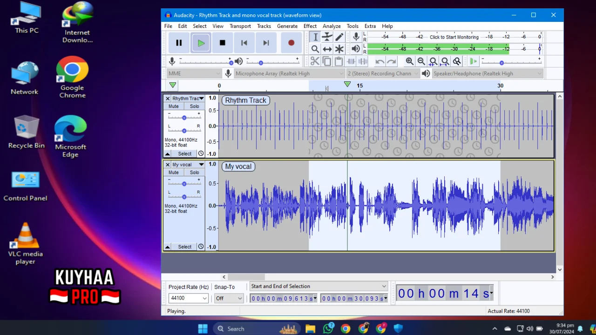Click the Play-at-speed green icon
This screenshot has width=596, height=335.
tap(473, 61)
